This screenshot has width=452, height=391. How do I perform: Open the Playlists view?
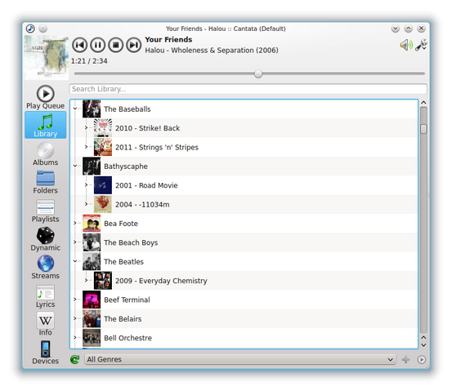45,211
